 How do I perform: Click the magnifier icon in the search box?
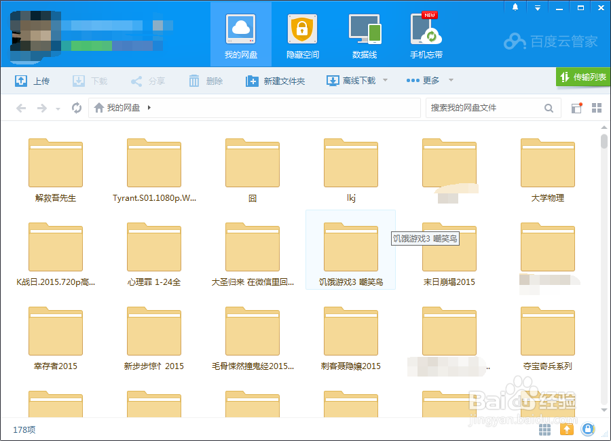click(549, 107)
